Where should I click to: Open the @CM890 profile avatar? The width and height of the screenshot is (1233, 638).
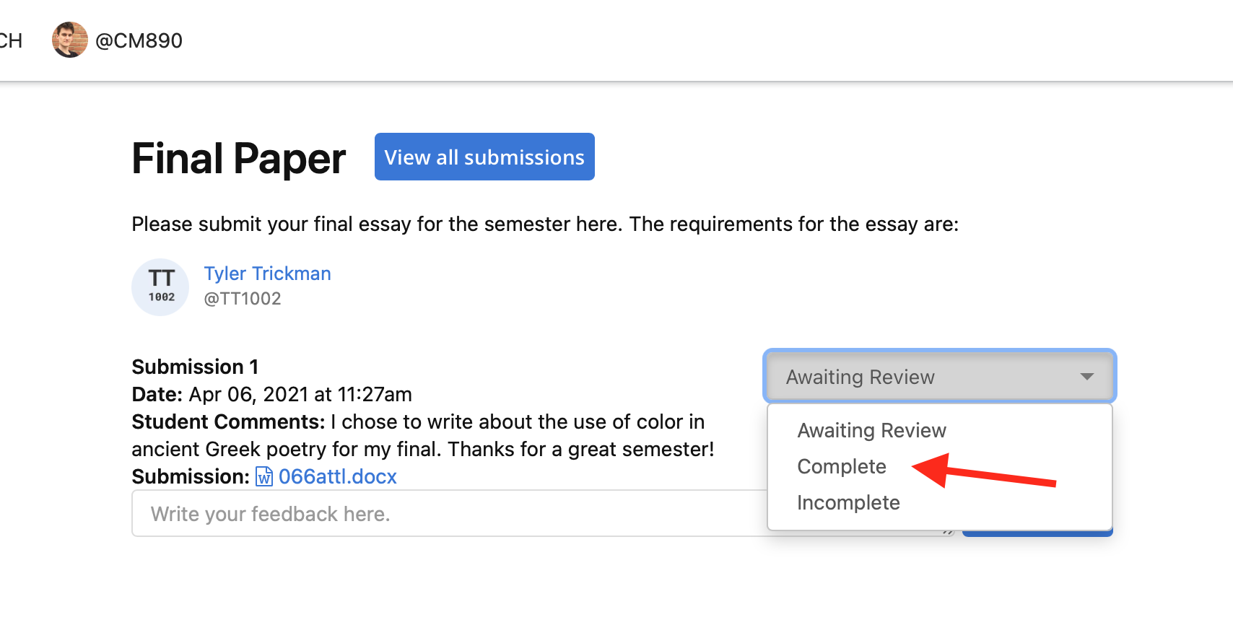[70, 40]
